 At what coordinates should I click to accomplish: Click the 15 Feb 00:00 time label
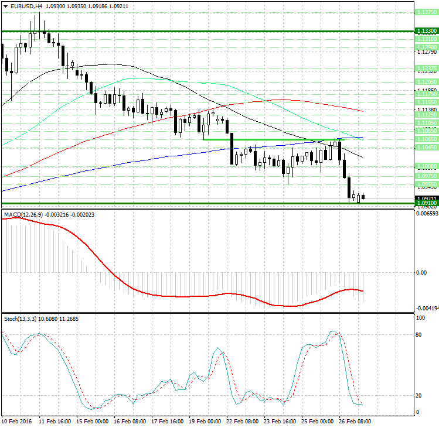[93, 422]
